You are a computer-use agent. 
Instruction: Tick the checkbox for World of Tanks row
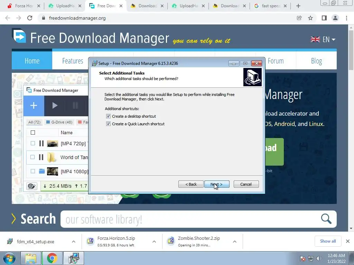(x=32, y=157)
